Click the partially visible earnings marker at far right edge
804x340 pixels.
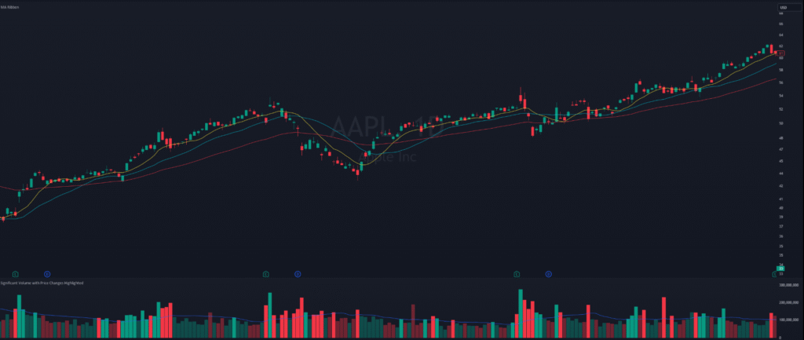click(x=774, y=274)
